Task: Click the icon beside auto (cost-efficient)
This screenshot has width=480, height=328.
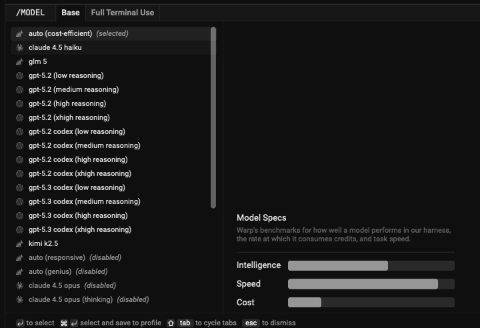Action: [19, 34]
